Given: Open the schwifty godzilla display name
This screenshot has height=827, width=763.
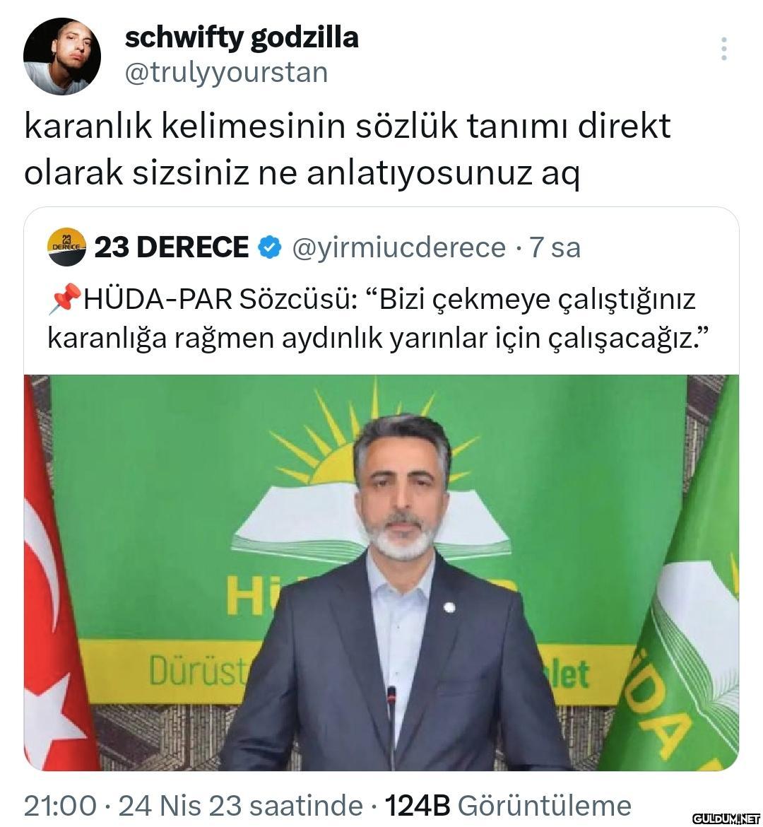Looking at the screenshot, I should point(242,38).
